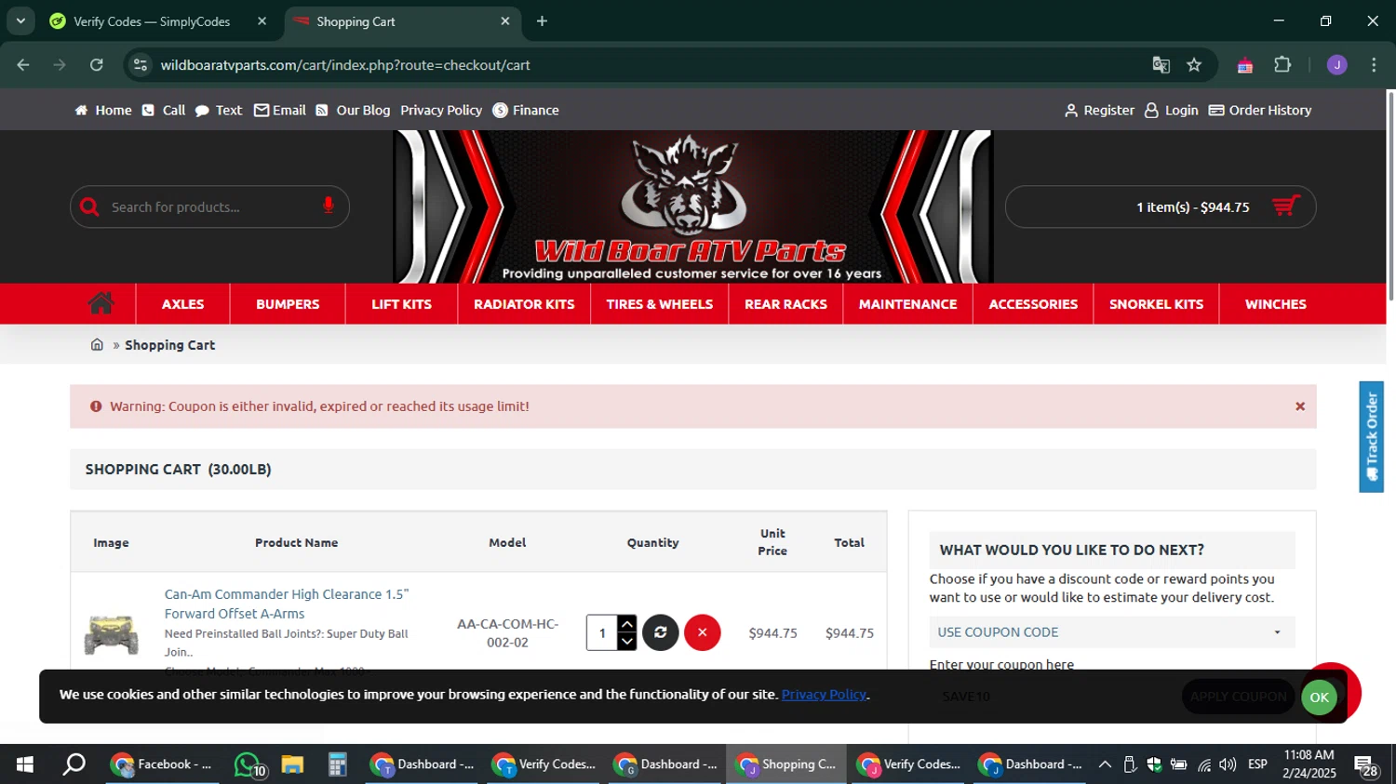Click the product search input field
This screenshot has width=1396, height=784.
[x=212, y=206]
